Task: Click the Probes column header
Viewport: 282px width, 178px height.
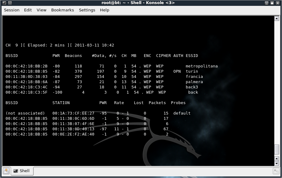Action: (x=178, y=103)
